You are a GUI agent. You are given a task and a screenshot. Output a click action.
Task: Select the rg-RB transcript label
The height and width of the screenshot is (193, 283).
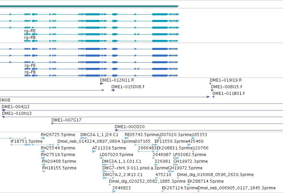[x=30, y=38]
